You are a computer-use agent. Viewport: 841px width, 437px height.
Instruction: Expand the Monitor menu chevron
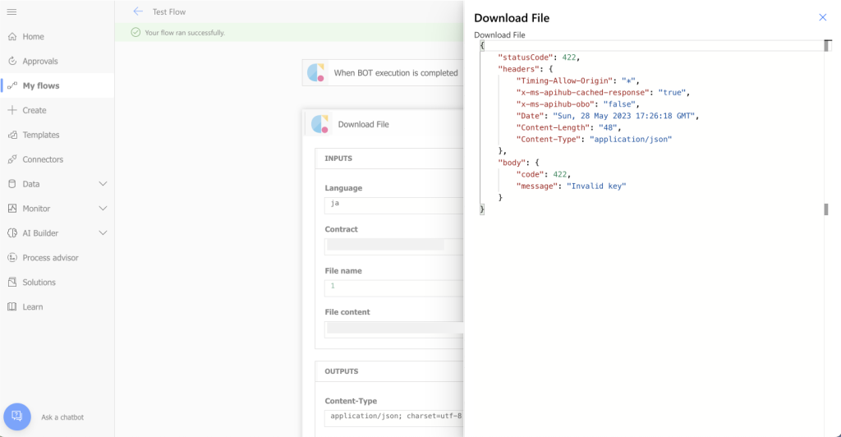click(x=103, y=209)
